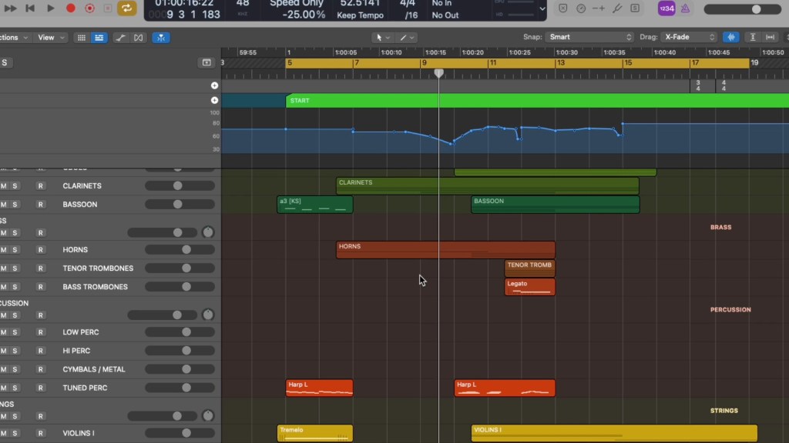Toggle the metronome click button
This screenshot has width=789, height=443.
687,8
